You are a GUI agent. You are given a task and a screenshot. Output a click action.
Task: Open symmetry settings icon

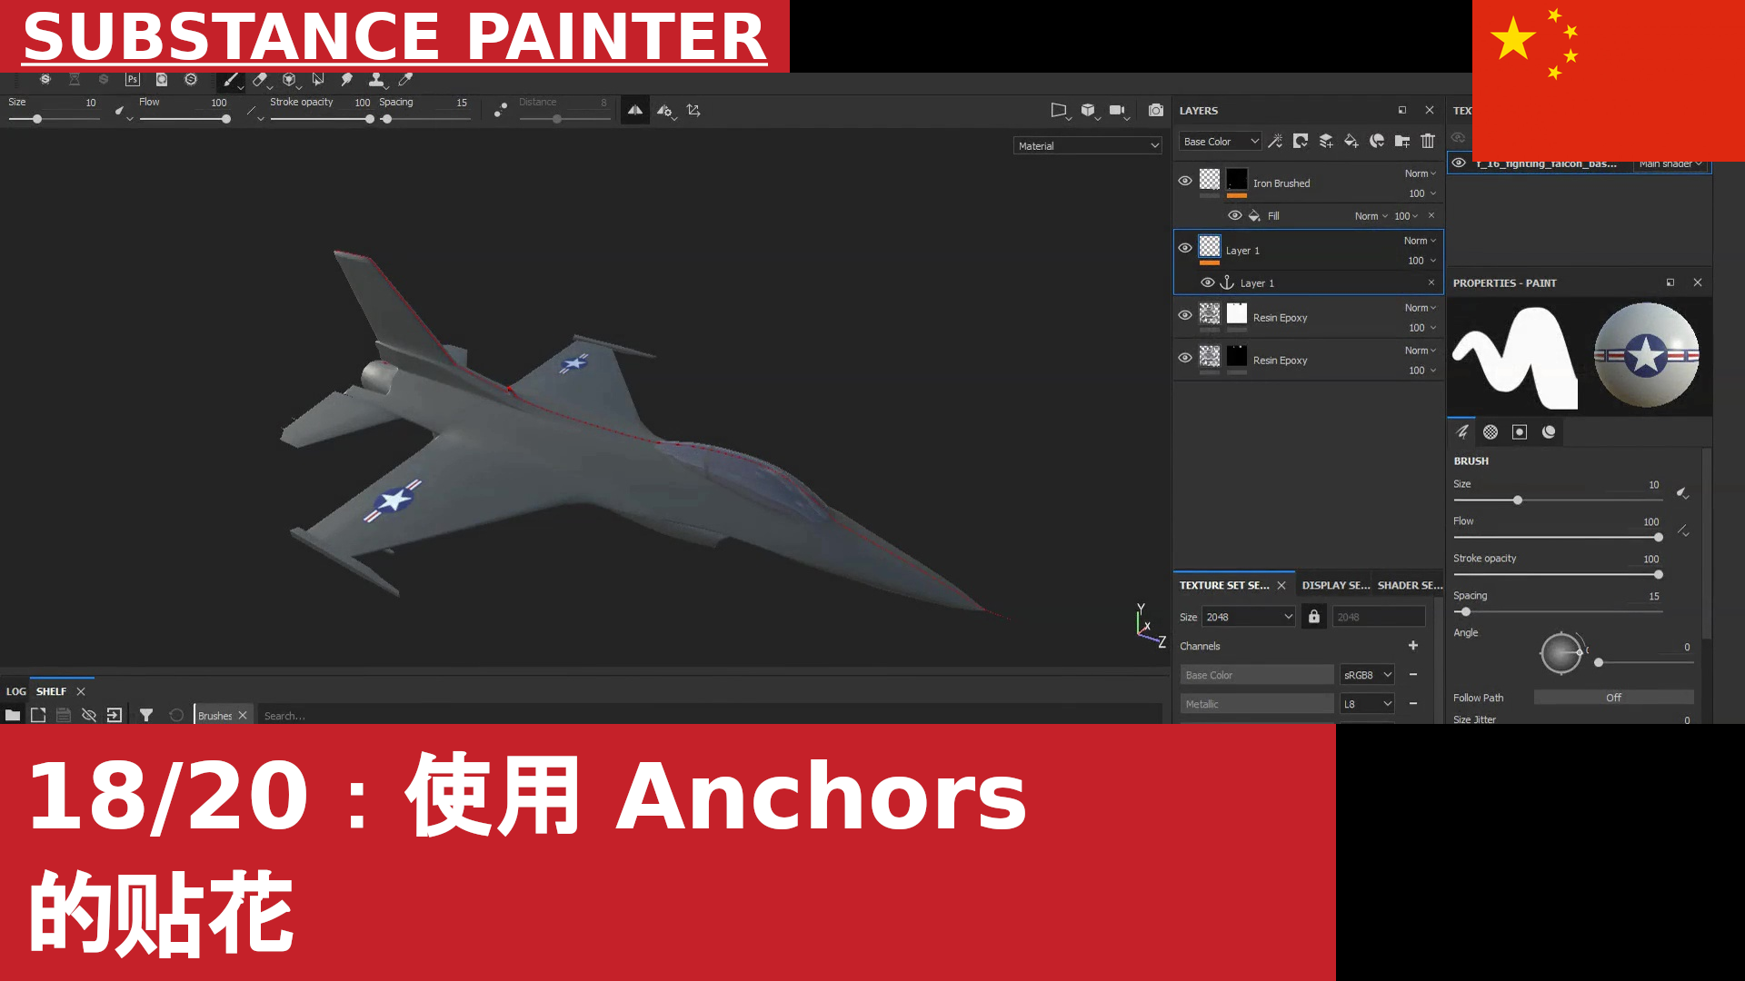(x=665, y=111)
